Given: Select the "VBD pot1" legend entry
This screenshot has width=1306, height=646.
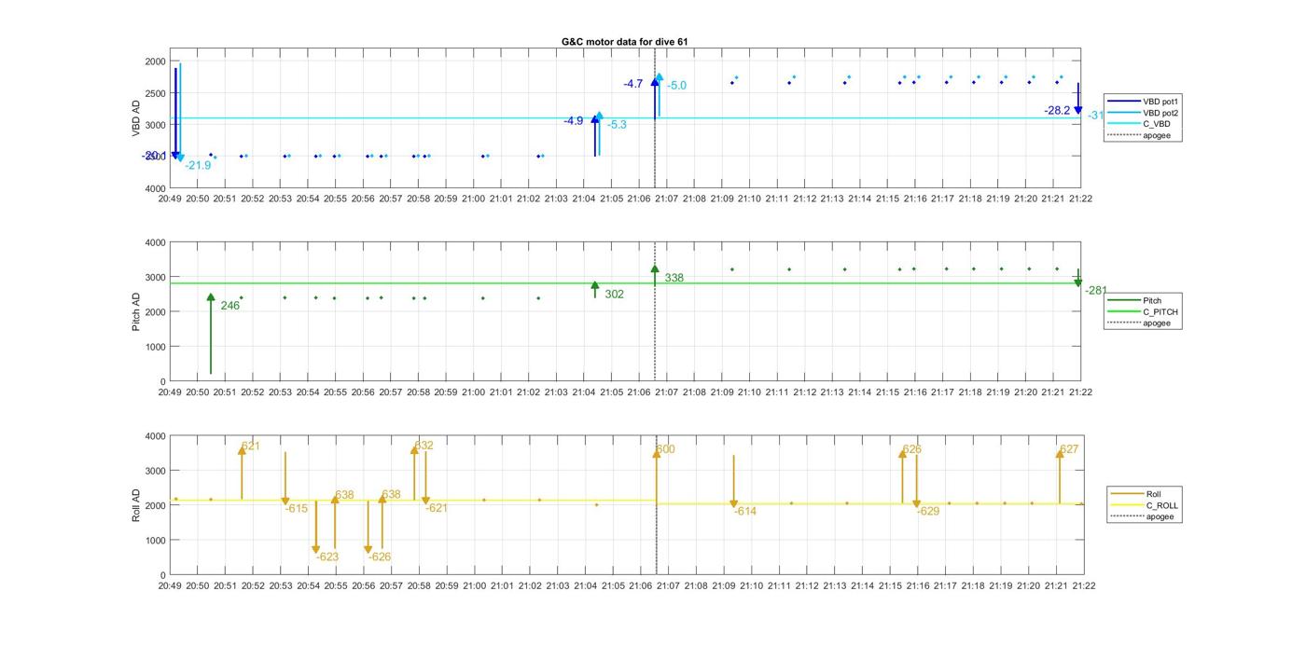Looking at the screenshot, I should pyautogui.click(x=1144, y=101).
